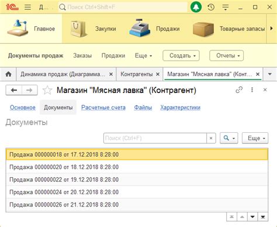
Task: Click the cash register icon
Action: click(x=140, y=28)
